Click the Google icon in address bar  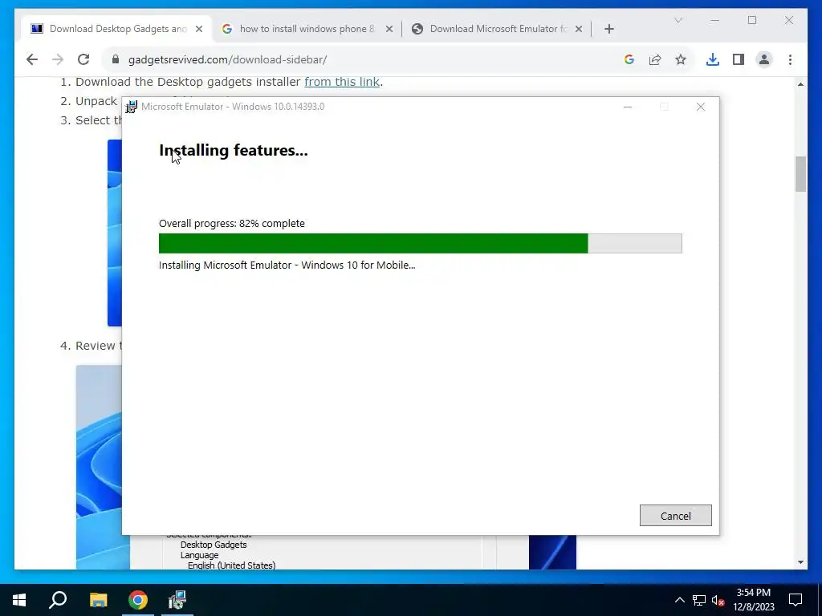pyautogui.click(x=629, y=59)
